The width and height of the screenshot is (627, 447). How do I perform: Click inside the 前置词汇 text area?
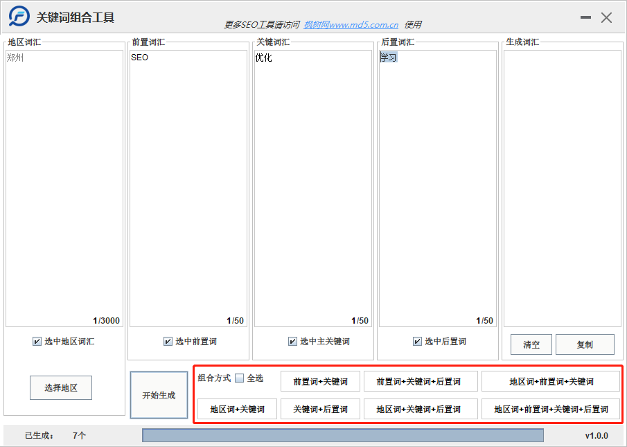click(x=188, y=189)
